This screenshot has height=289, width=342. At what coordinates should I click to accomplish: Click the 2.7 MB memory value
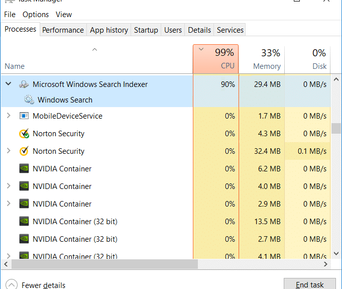(x=269, y=239)
